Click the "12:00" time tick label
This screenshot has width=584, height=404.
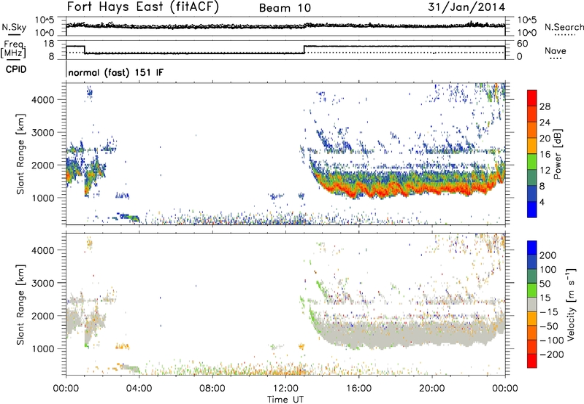pos(285,389)
